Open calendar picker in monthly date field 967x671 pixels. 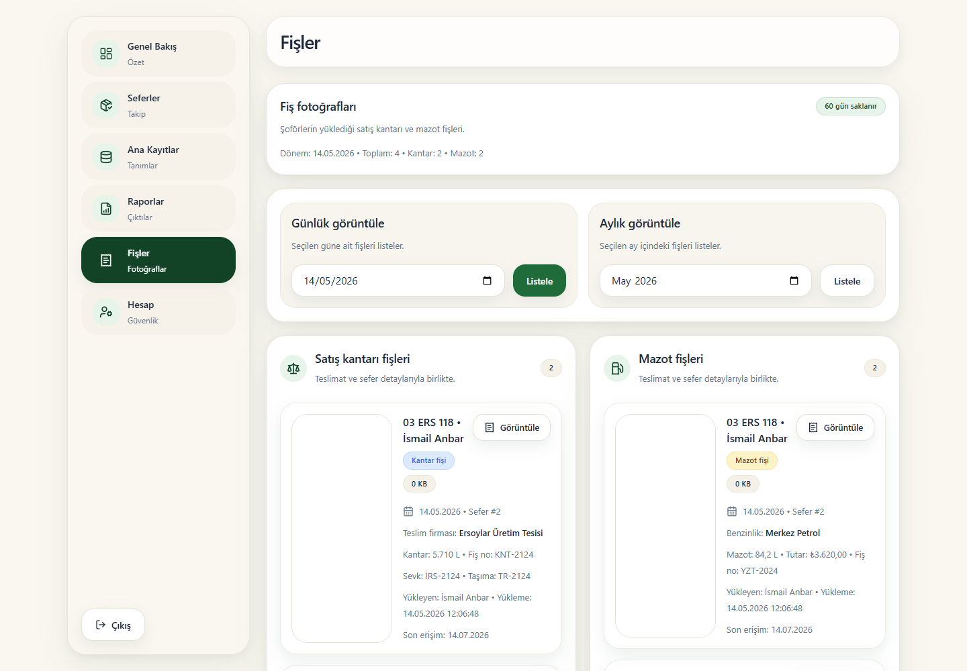(x=794, y=280)
